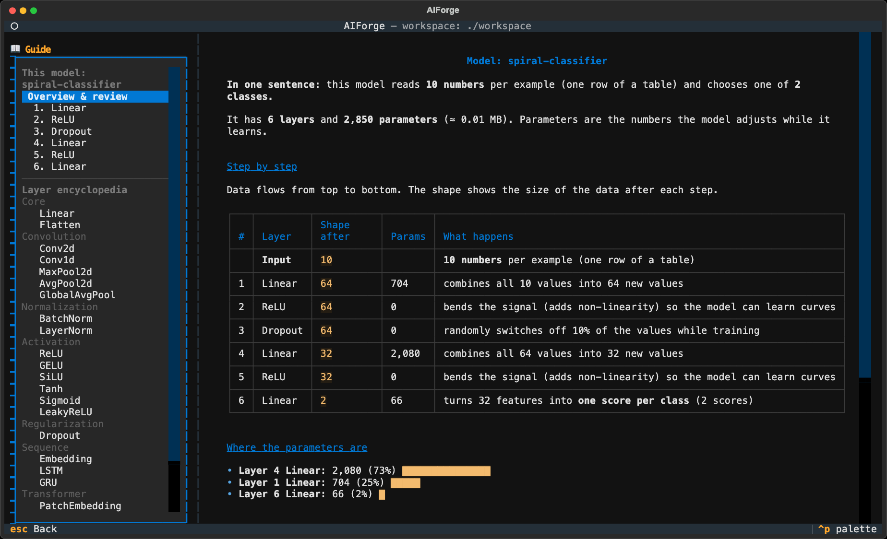Select LayerNorm in the encyclopedia
Image resolution: width=887 pixels, height=539 pixels.
(x=66, y=330)
